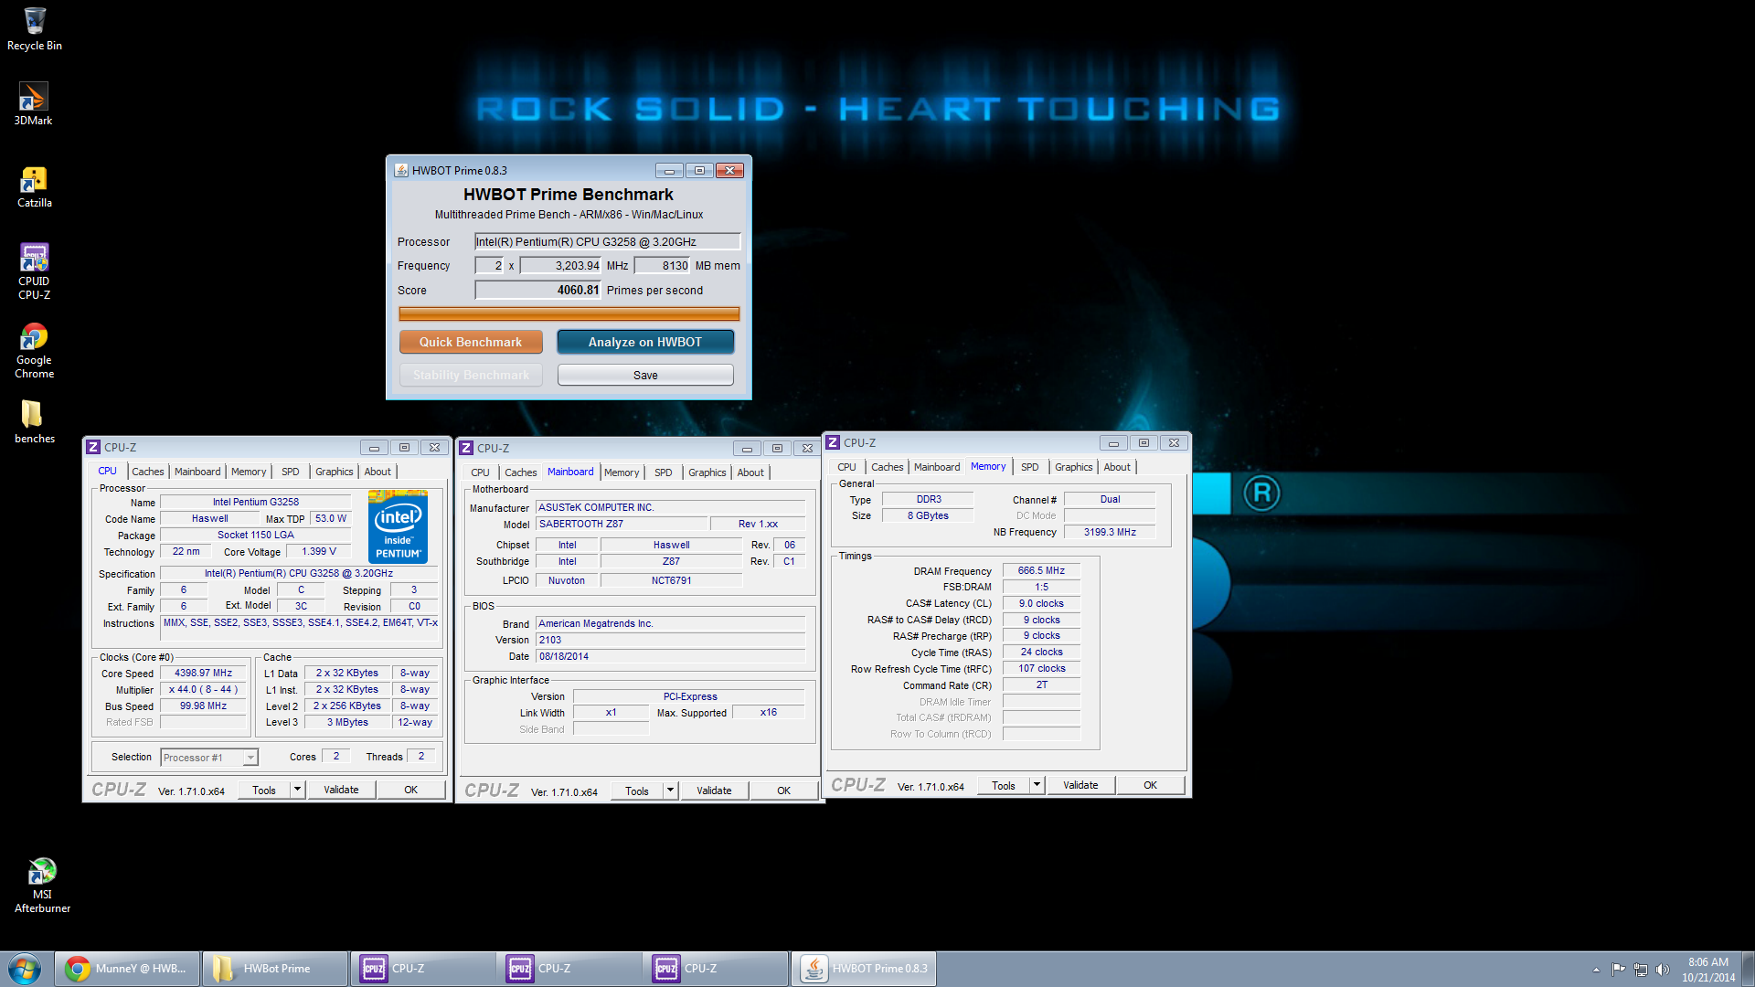The height and width of the screenshot is (987, 1755).
Task: Click Tools button in CPU-Z CPU window
Action: click(264, 790)
